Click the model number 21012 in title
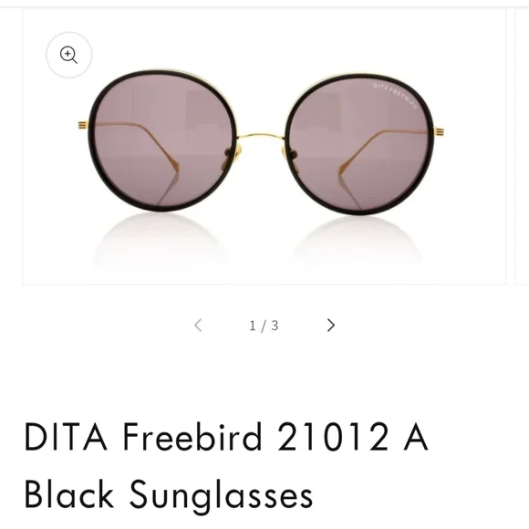Screen dimensions: 529x529 tap(332, 437)
